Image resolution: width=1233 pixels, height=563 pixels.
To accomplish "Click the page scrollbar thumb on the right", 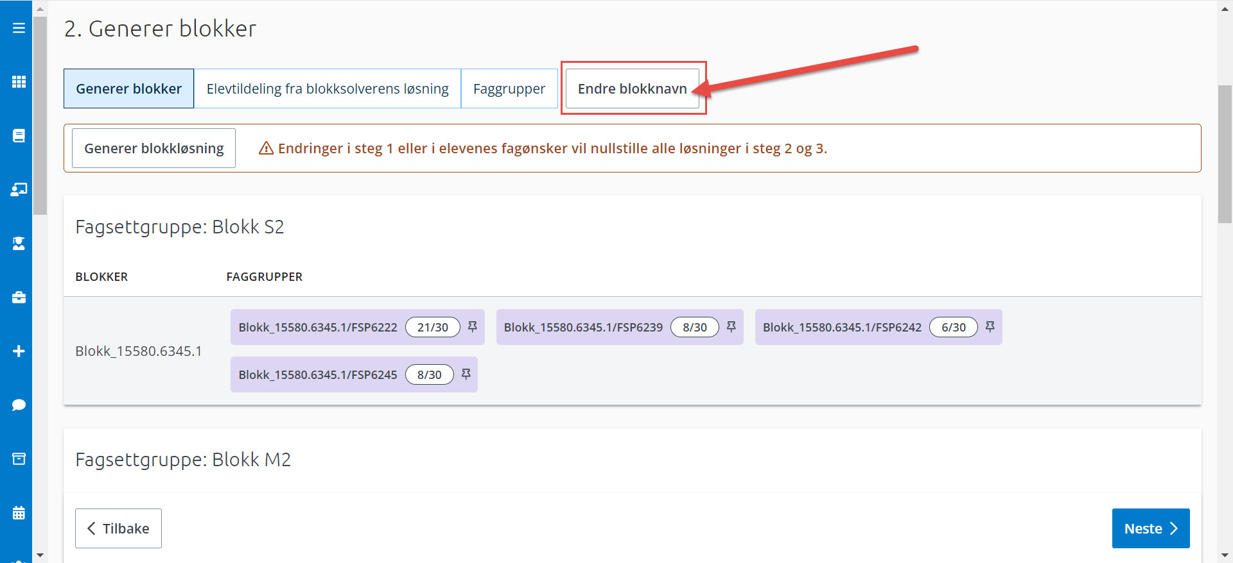I will click(1225, 154).
